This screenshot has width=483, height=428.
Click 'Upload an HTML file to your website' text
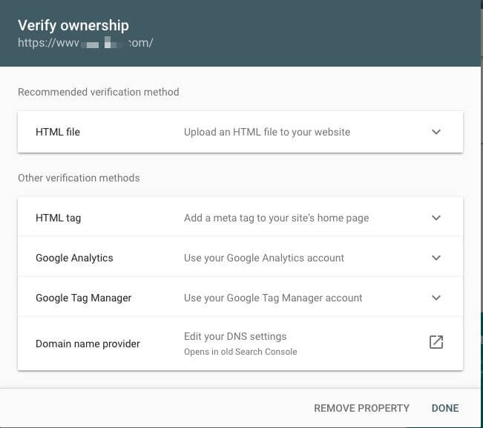[x=267, y=133]
